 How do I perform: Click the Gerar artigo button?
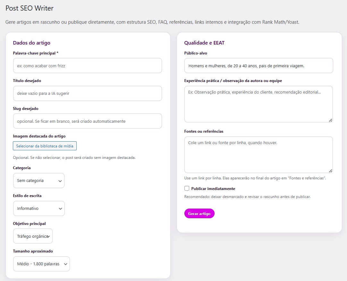[x=199, y=214]
